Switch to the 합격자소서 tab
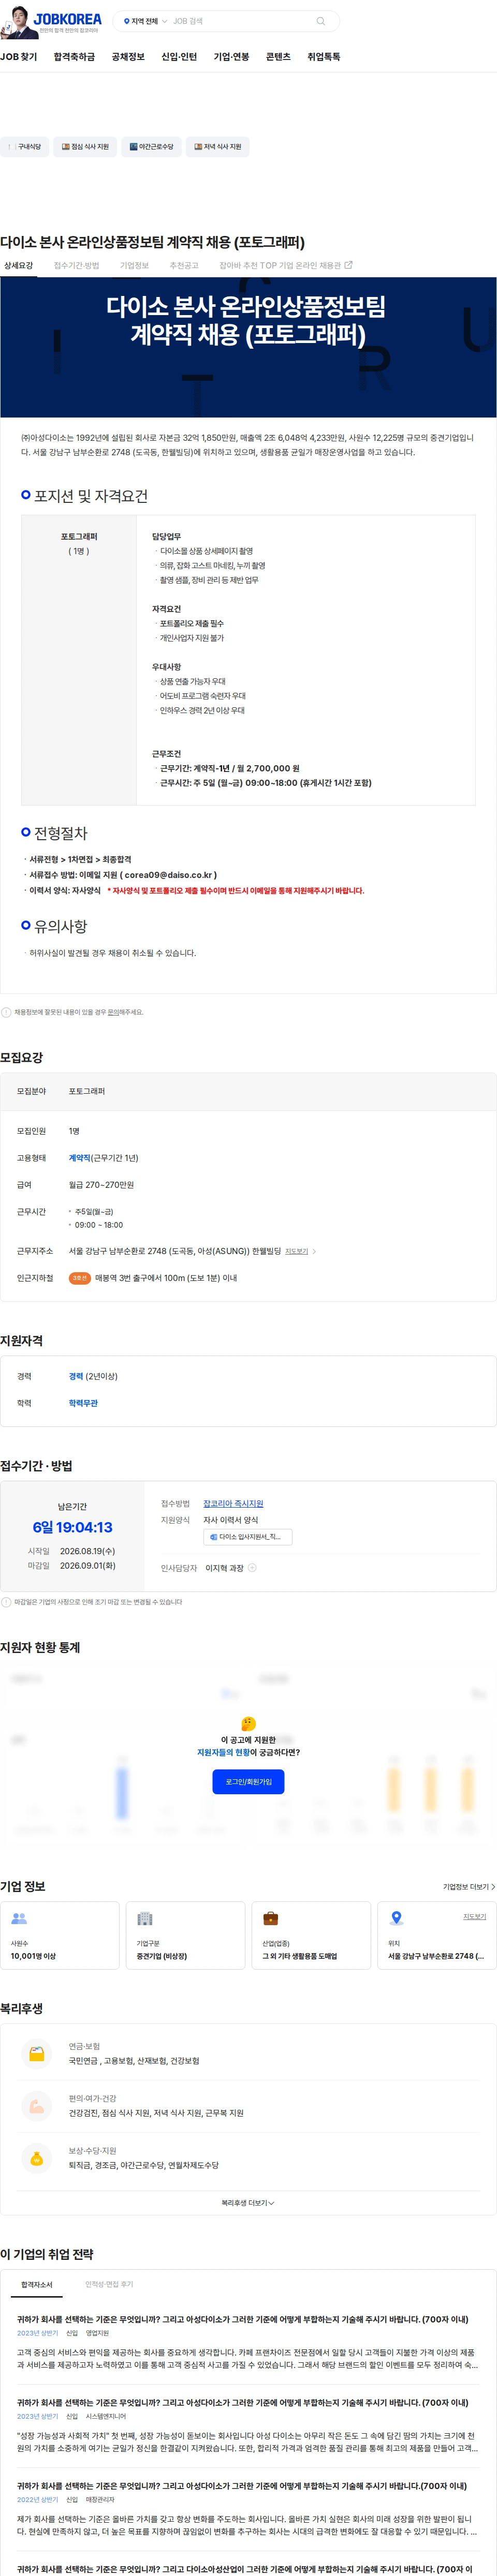Image resolution: width=497 pixels, height=2576 pixels. (37, 2284)
